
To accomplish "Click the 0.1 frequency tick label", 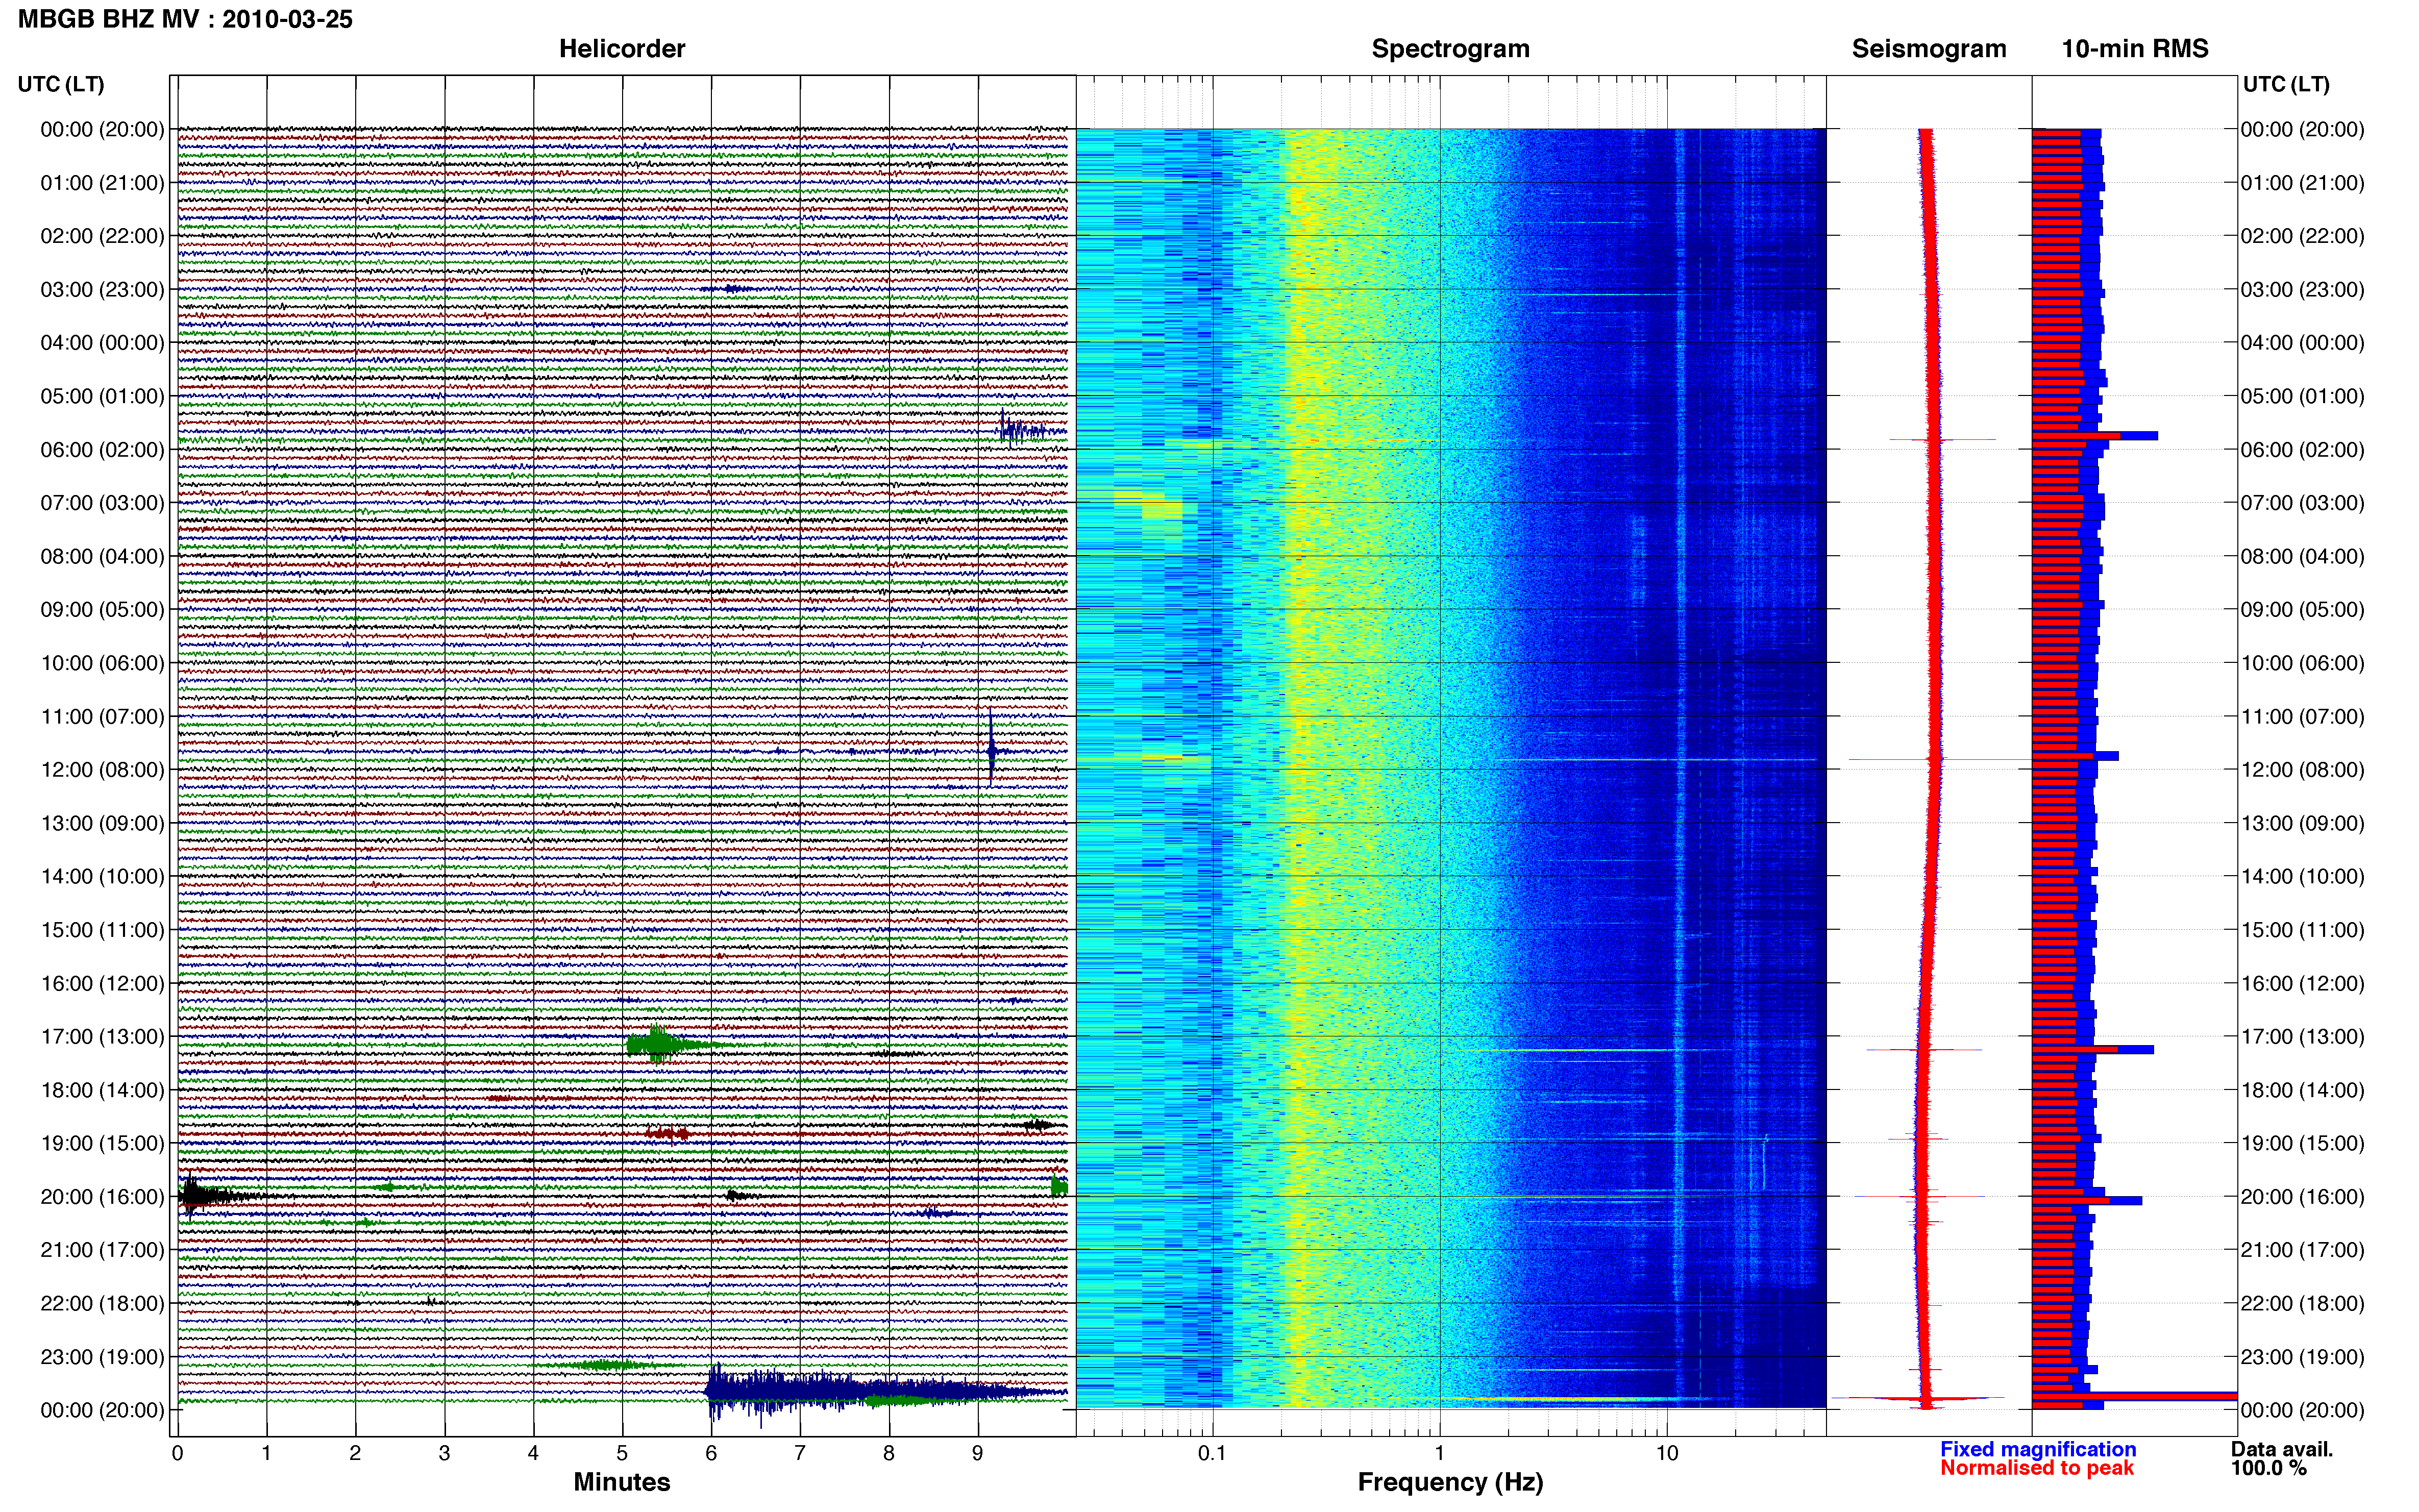I will [x=1212, y=1453].
